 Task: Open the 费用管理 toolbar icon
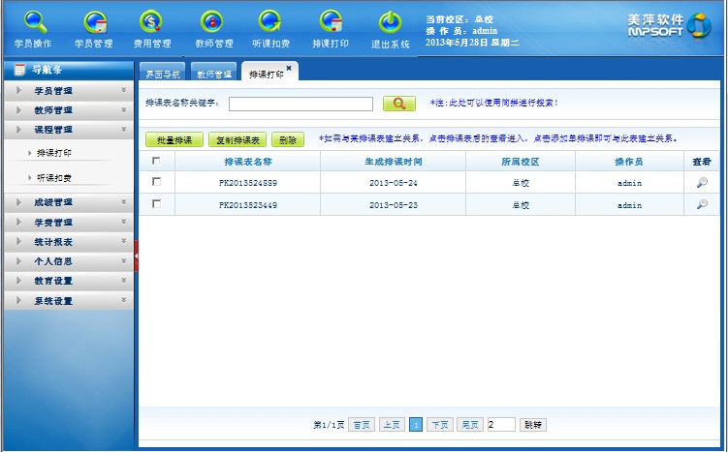pos(152,22)
